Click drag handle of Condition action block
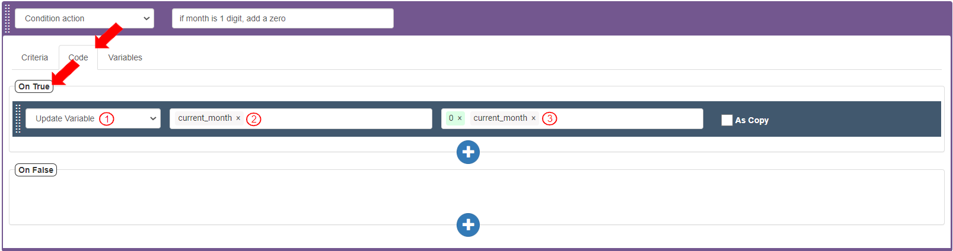The width and height of the screenshot is (953, 251). (x=7, y=19)
